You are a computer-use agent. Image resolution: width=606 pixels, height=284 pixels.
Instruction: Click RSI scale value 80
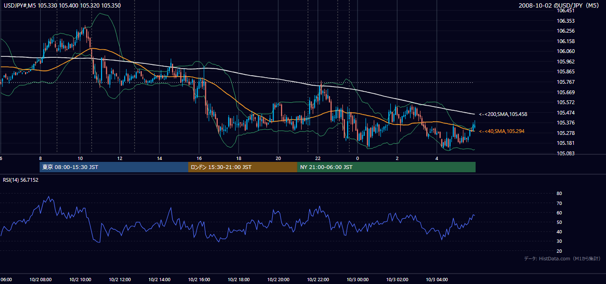tap(559, 194)
